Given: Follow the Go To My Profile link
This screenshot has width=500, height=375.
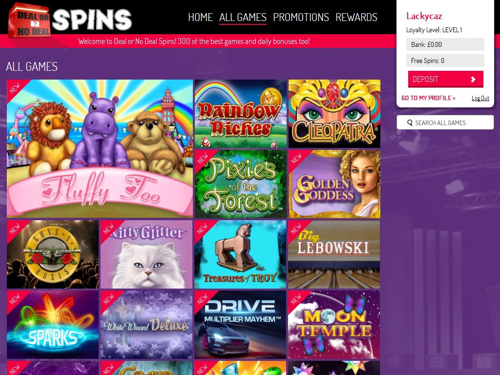Looking at the screenshot, I should coord(428,98).
